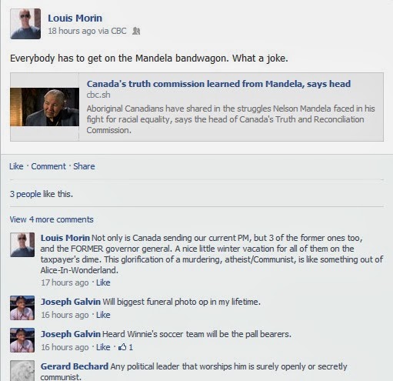
Task: Like Louis Morin's 17 hours ago comment
Action: pyautogui.click(x=103, y=282)
